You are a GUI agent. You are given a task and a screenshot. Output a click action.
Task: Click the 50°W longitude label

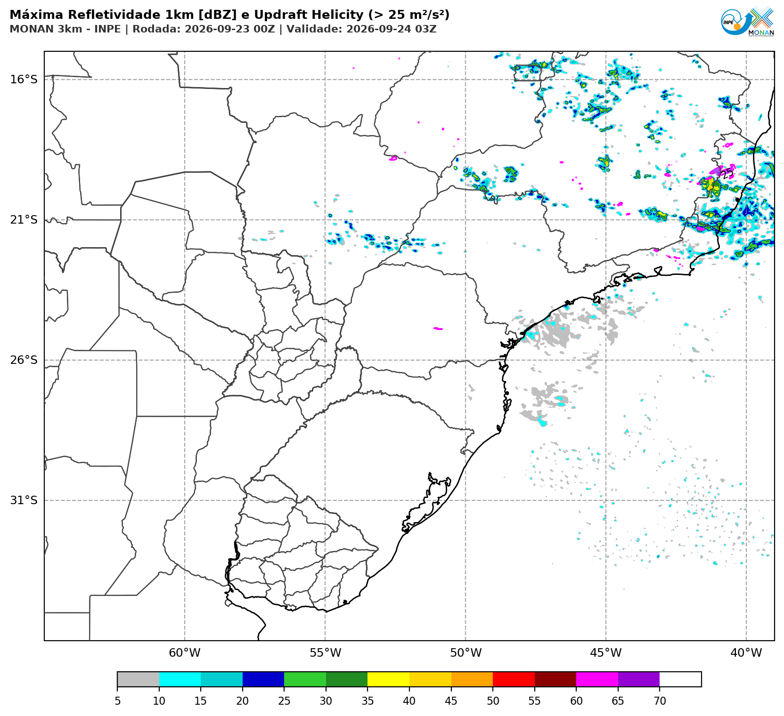tap(465, 653)
